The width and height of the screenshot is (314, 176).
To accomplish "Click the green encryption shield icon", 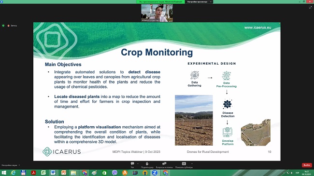I will [3, 26].
